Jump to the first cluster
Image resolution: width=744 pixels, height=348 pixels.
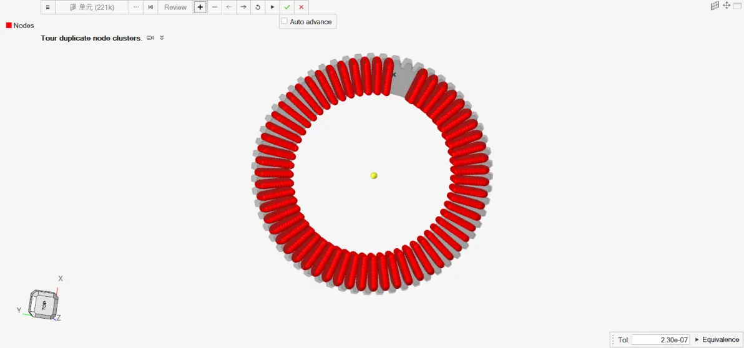click(150, 7)
